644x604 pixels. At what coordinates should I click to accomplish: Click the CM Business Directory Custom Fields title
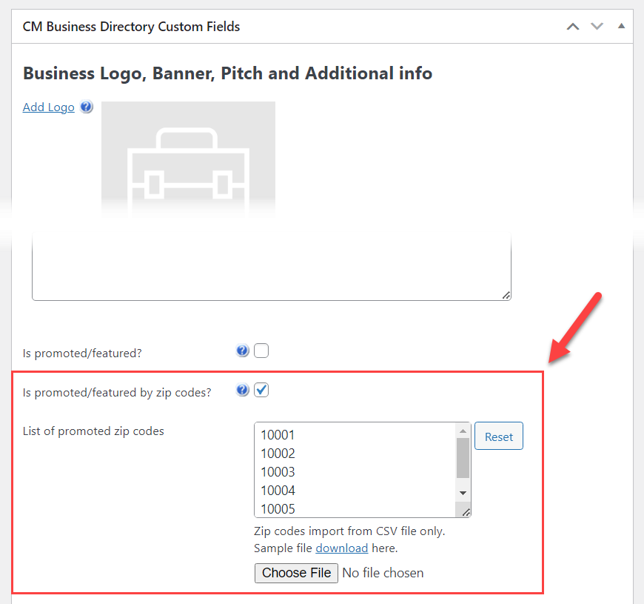tap(131, 27)
